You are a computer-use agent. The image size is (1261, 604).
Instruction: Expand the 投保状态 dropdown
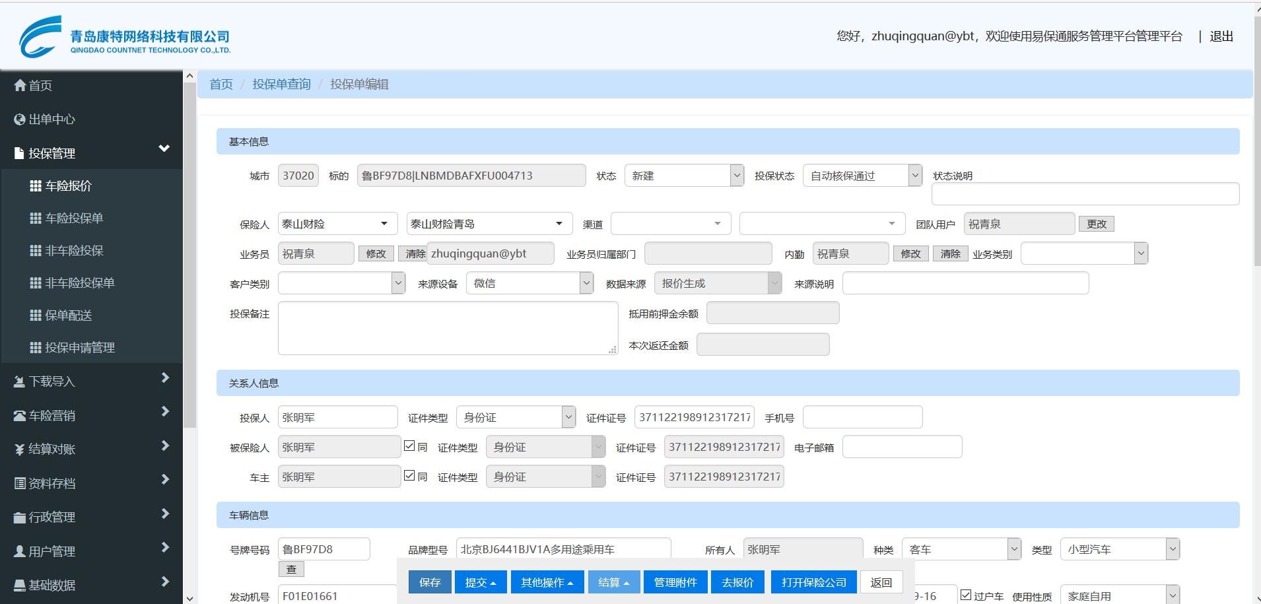pos(862,176)
